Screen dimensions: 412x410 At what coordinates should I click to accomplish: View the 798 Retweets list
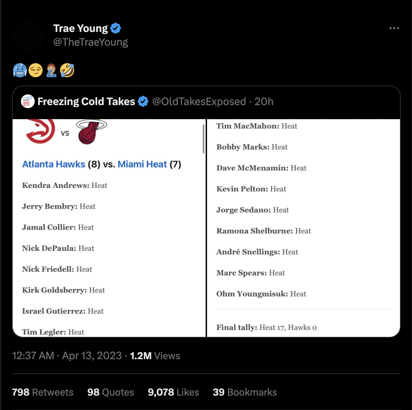click(43, 392)
